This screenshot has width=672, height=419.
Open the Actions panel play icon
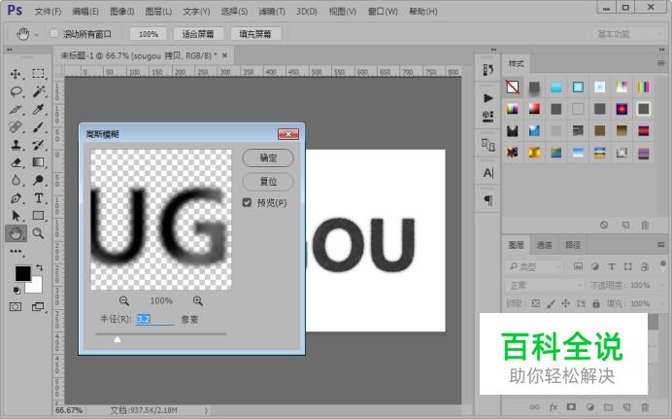pyautogui.click(x=487, y=98)
